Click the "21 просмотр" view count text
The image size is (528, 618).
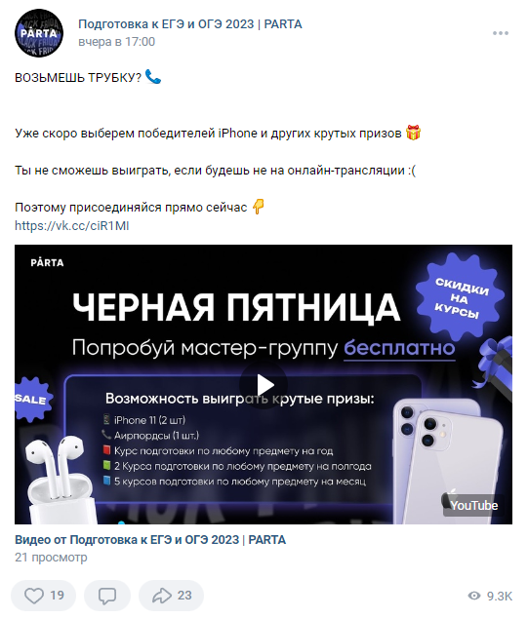51,558
